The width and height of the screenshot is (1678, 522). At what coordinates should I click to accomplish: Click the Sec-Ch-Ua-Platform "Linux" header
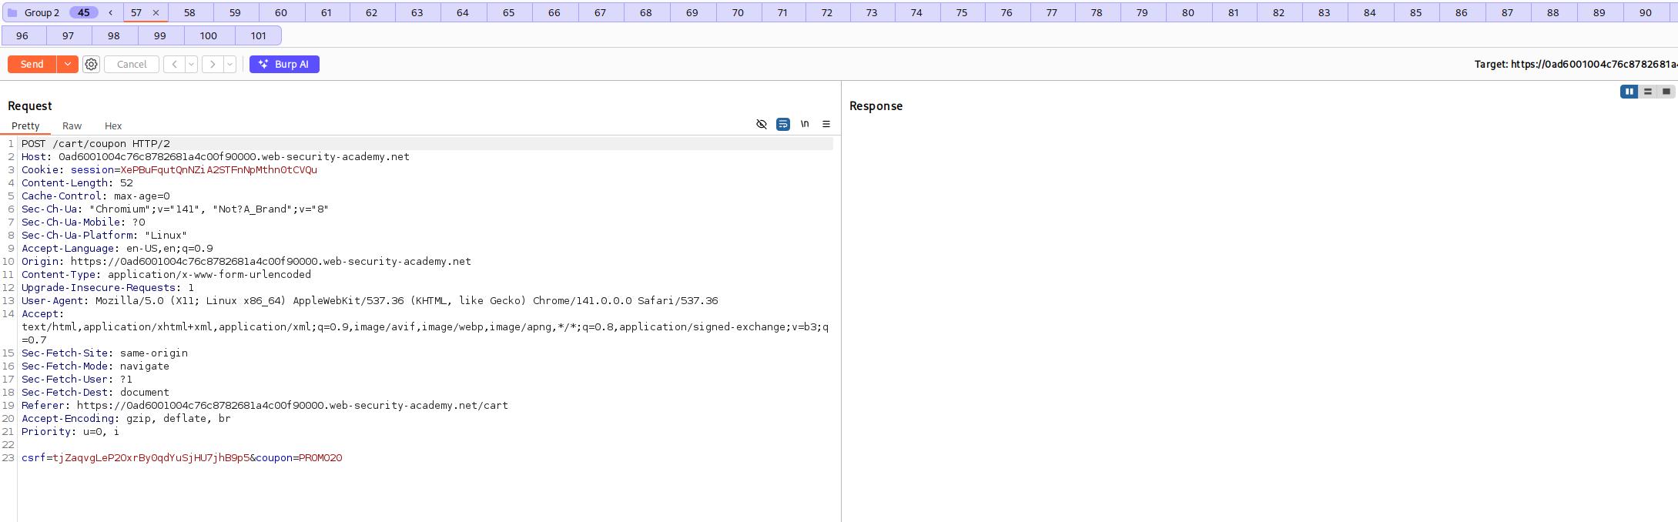click(104, 236)
